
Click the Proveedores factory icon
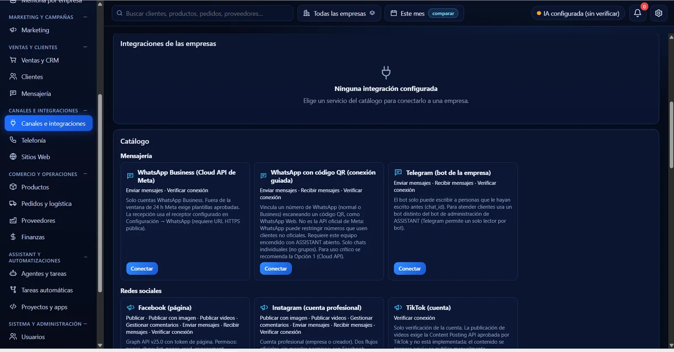pyautogui.click(x=13, y=220)
